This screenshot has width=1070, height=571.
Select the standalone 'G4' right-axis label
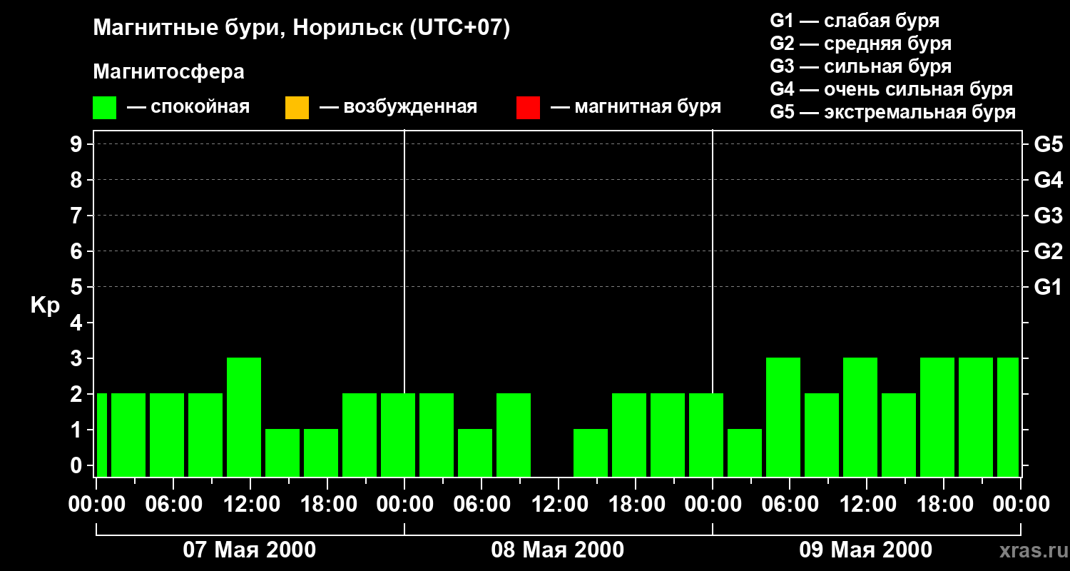(x=1049, y=180)
